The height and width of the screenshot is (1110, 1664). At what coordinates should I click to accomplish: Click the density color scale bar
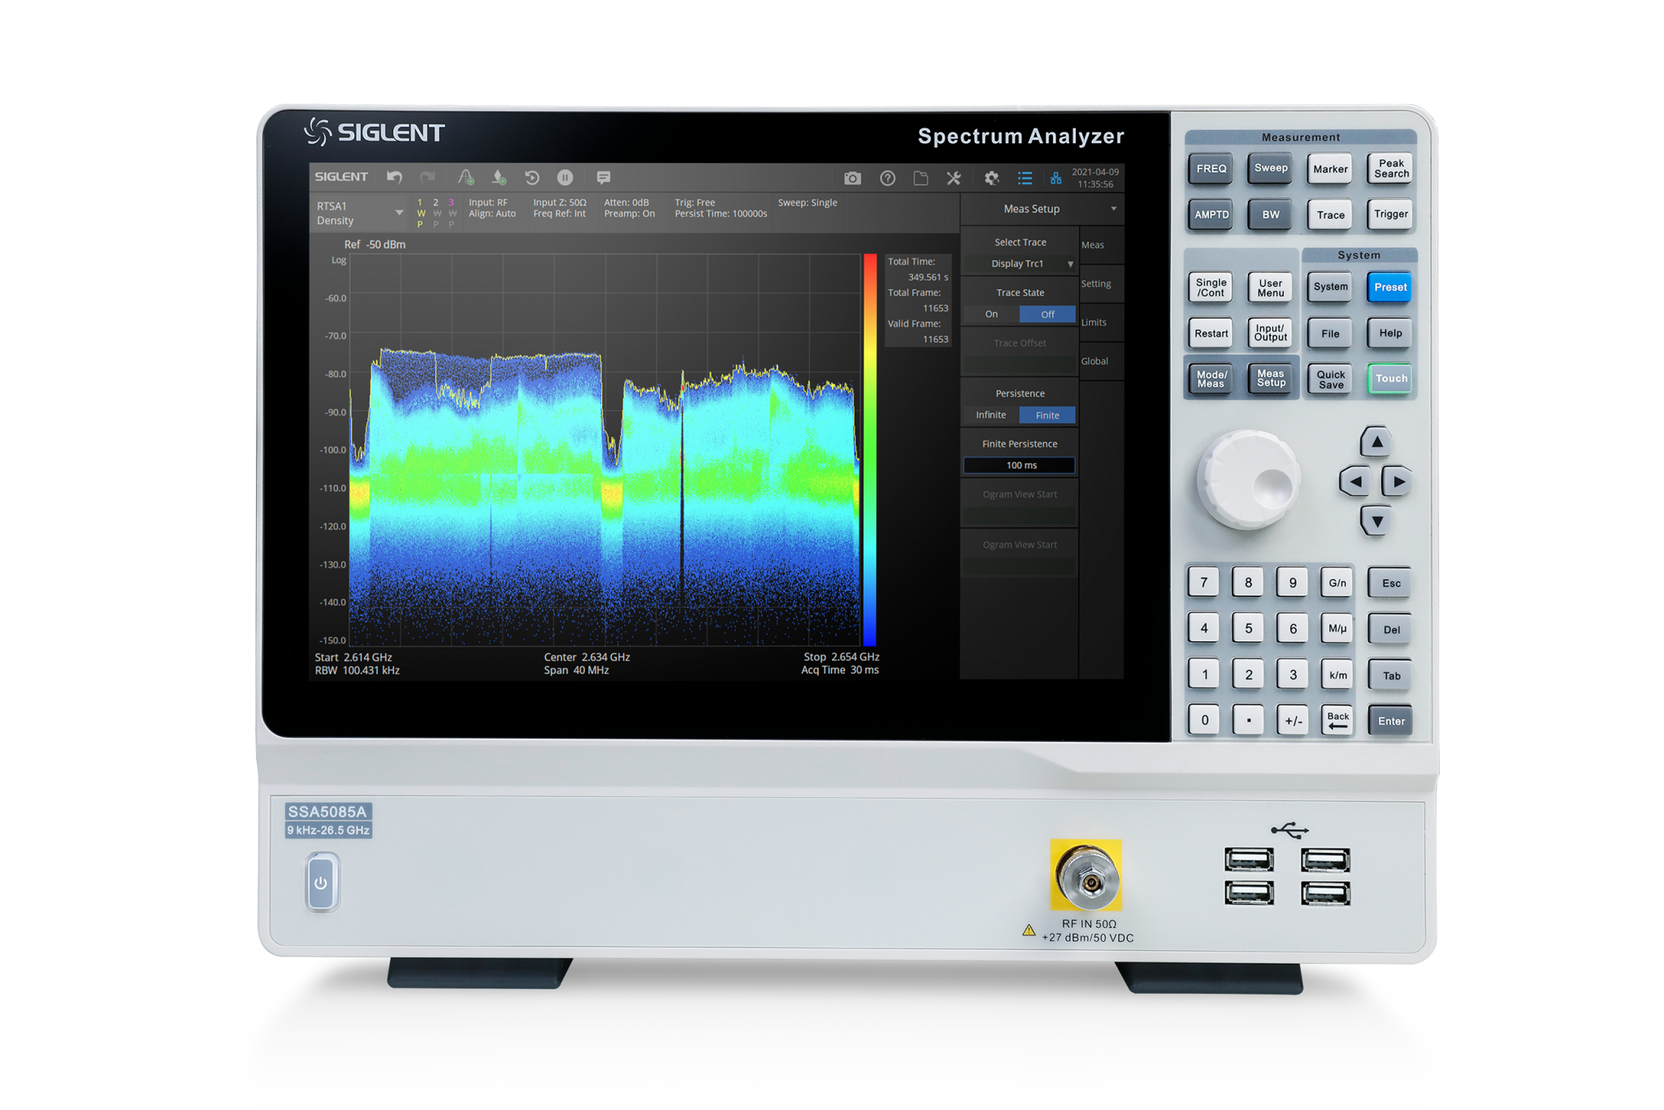(870, 449)
